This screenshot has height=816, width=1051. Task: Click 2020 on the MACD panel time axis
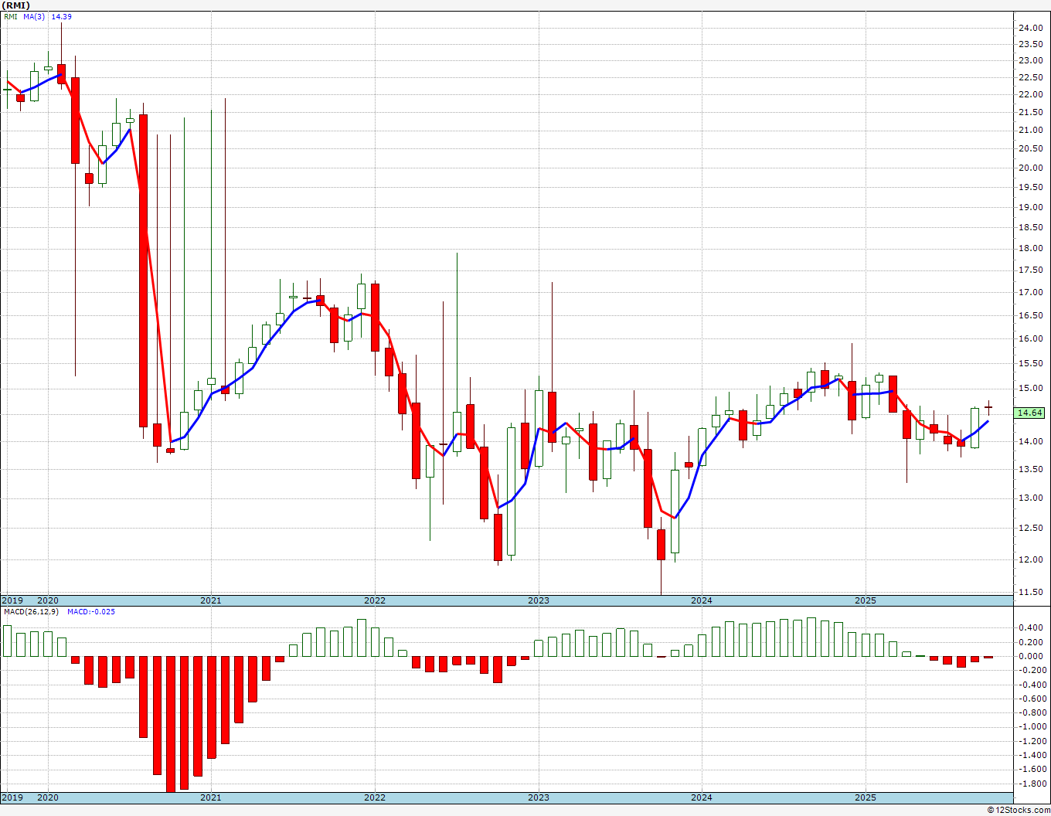pos(48,797)
